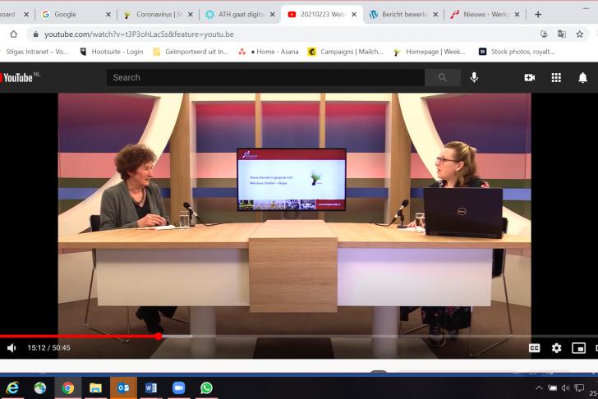598x399 pixels.
Task: Open the Campaigns Mailchimp bookmark
Action: (x=346, y=52)
